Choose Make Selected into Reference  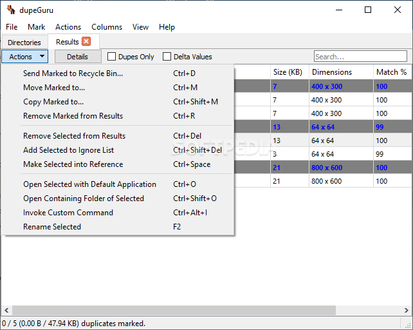click(118, 164)
